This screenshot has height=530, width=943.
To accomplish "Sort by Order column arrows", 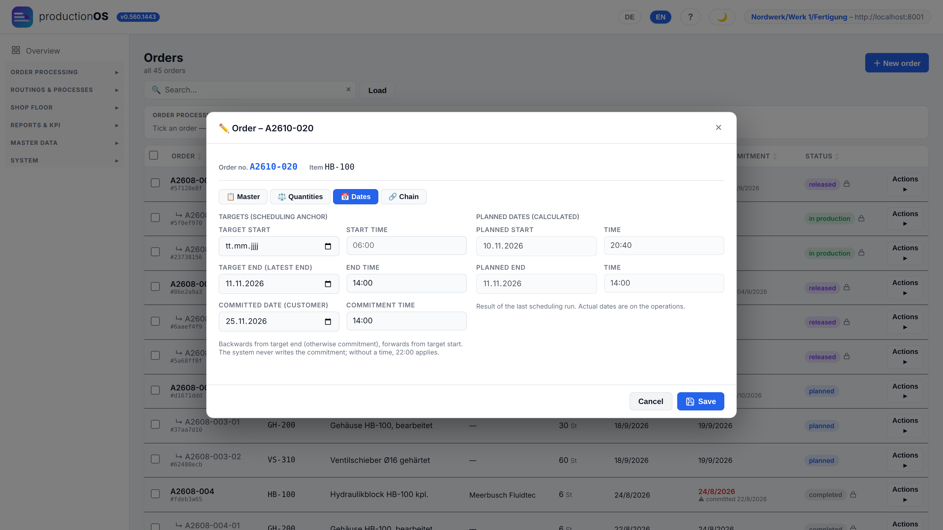I will [200, 157].
